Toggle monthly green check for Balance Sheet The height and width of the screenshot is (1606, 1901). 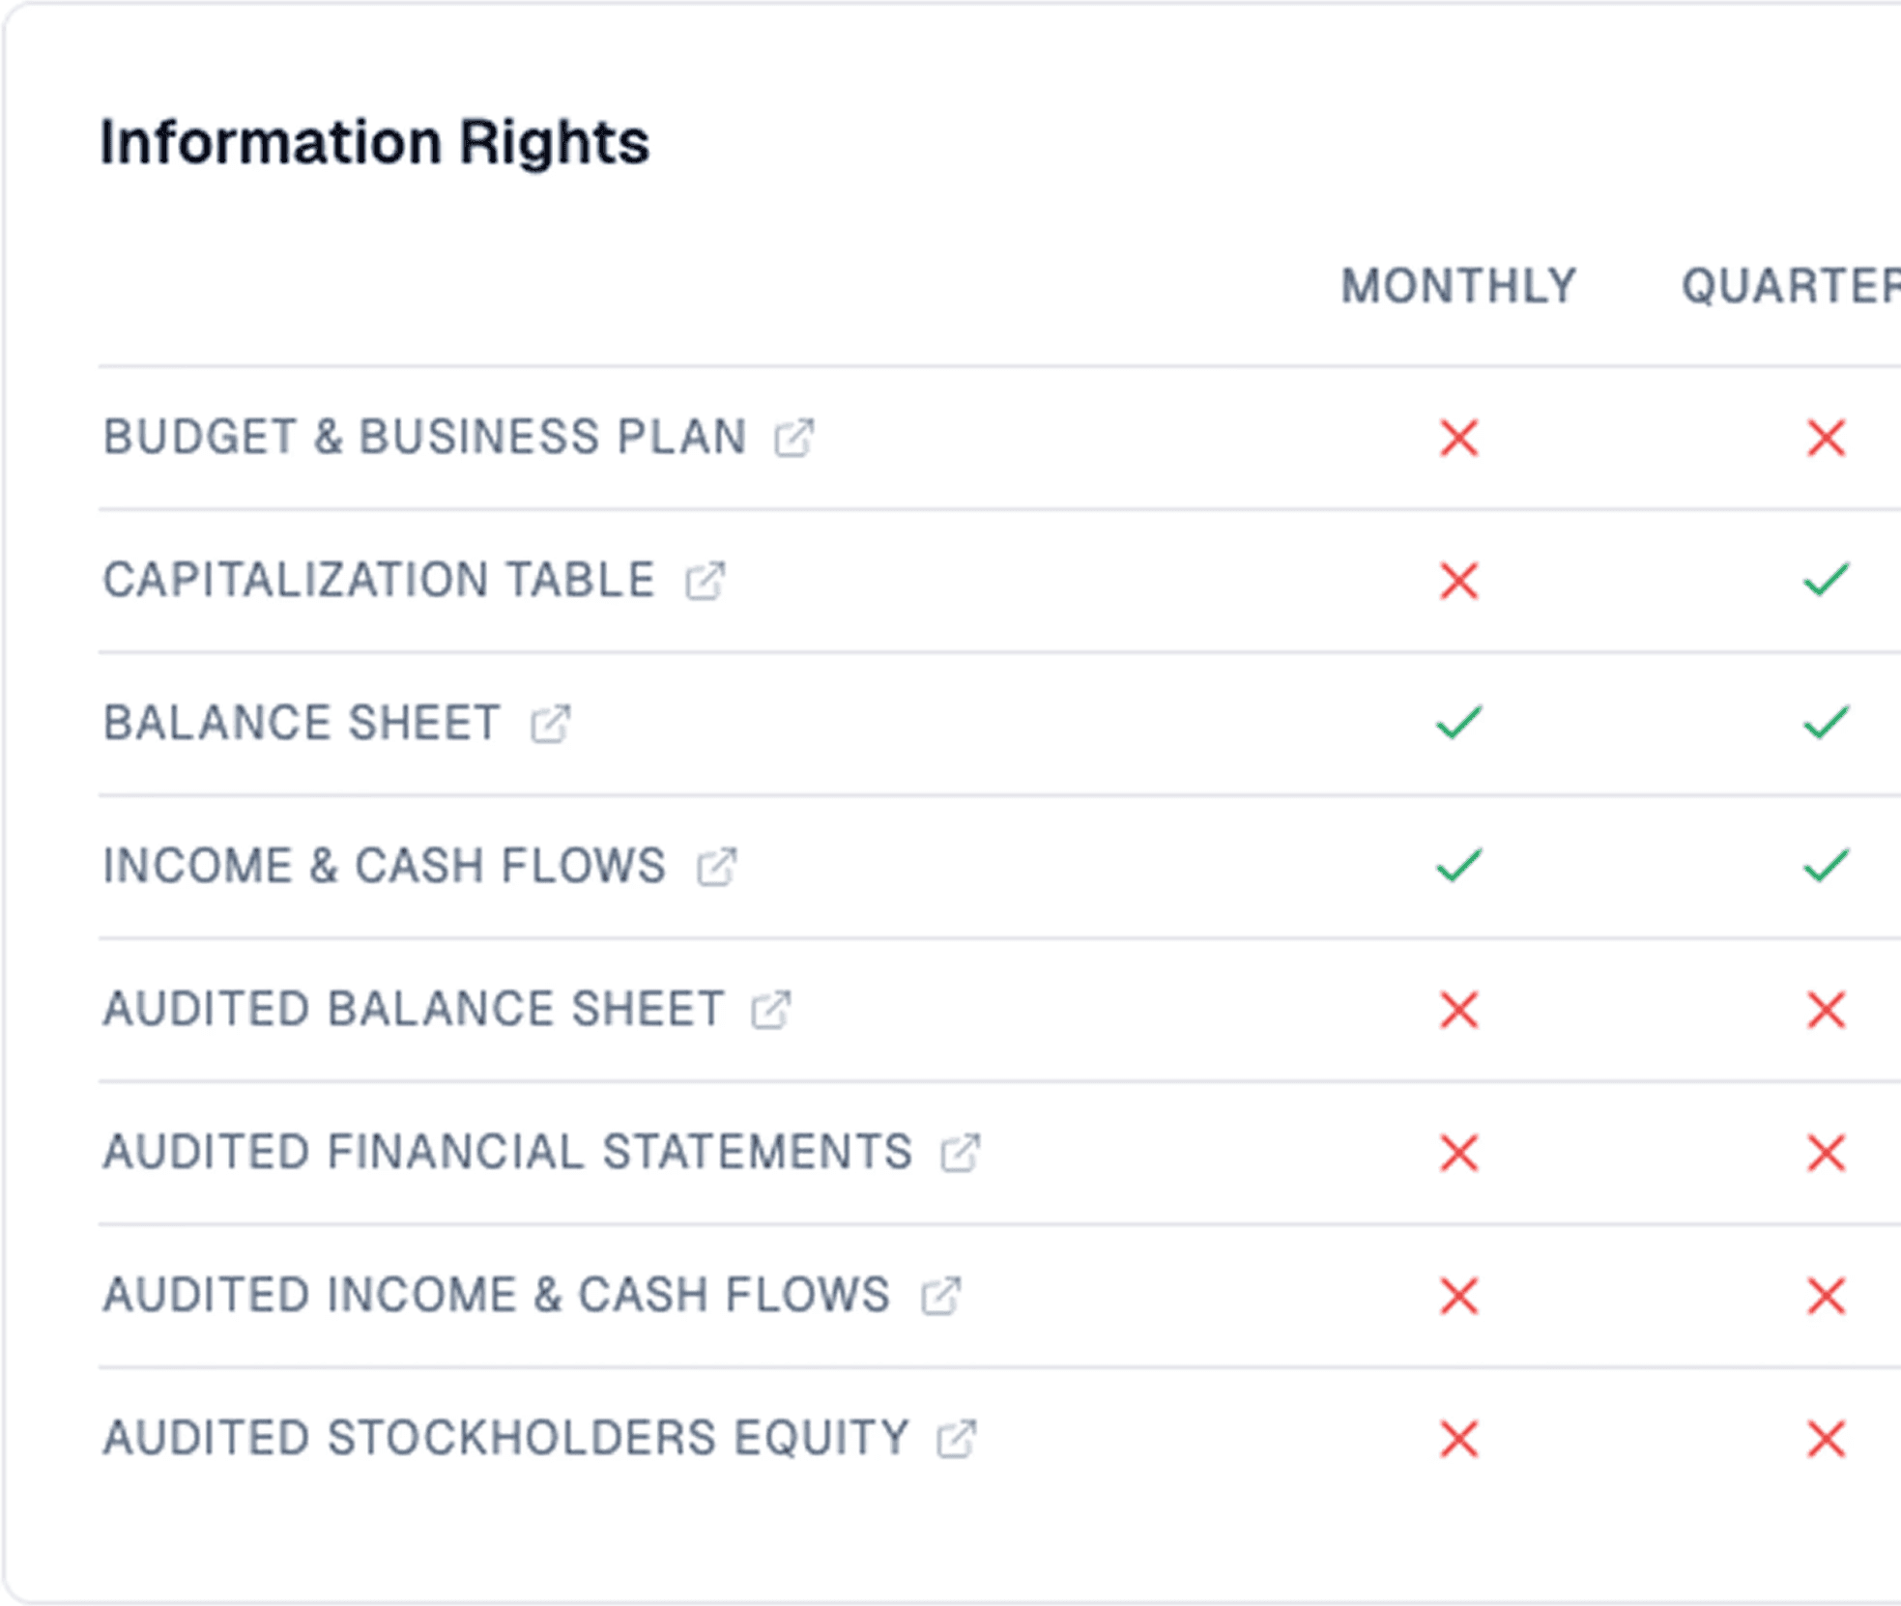coord(1458,723)
